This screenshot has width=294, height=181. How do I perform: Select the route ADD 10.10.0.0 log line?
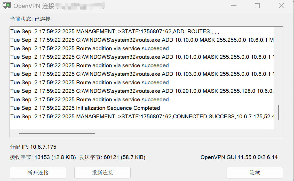pyautogui.click(x=142, y=40)
